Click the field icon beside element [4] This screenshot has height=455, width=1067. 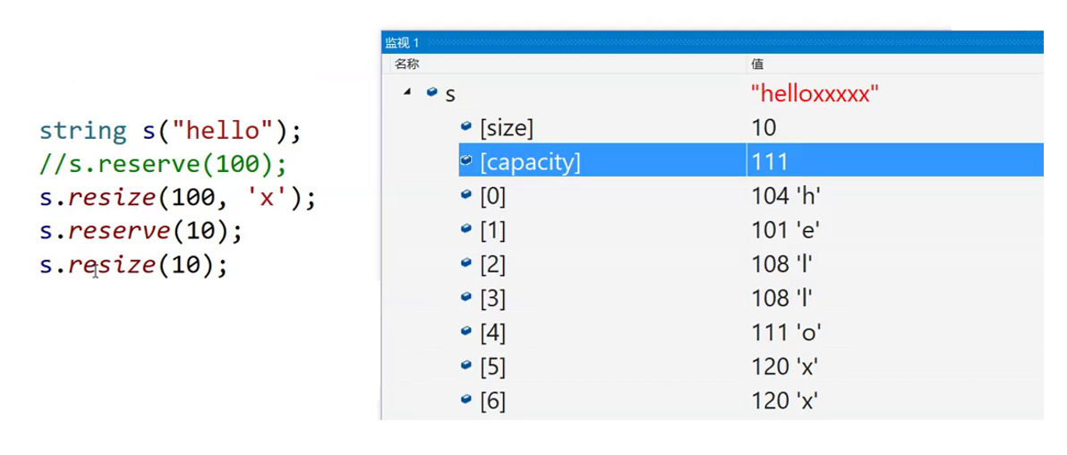click(x=466, y=331)
